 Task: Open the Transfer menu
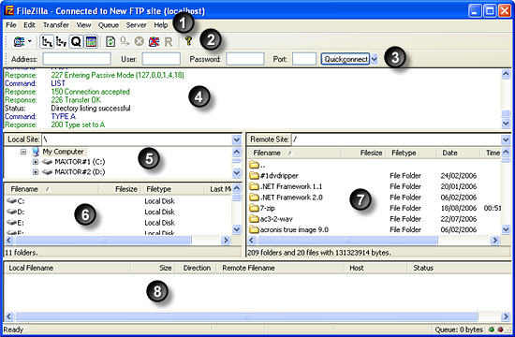pyautogui.click(x=56, y=25)
